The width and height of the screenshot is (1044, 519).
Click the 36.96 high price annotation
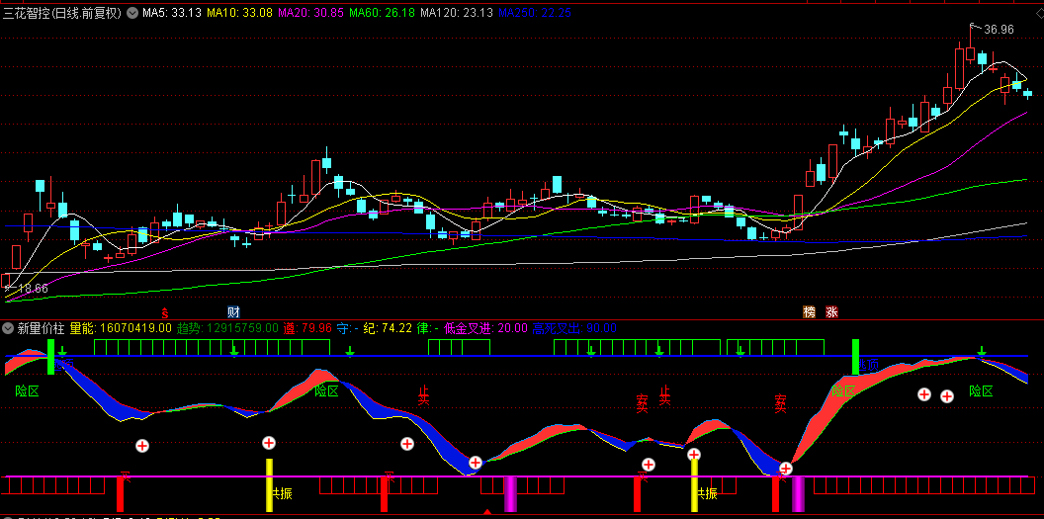coord(999,30)
